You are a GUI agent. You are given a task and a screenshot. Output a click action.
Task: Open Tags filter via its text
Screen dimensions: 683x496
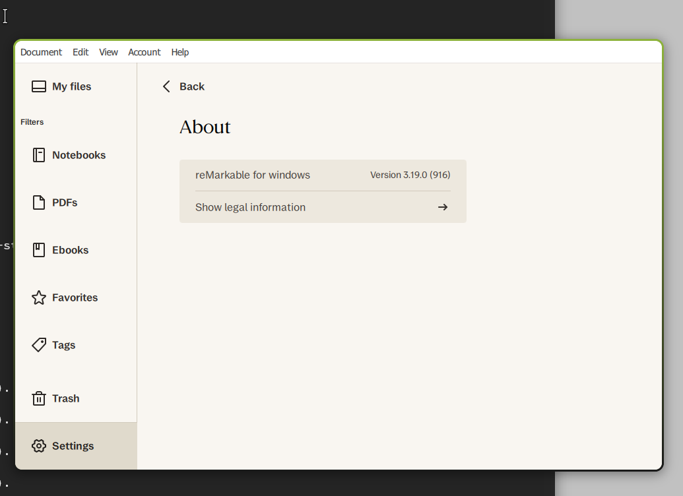pyautogui.click(x=64, y=346)
